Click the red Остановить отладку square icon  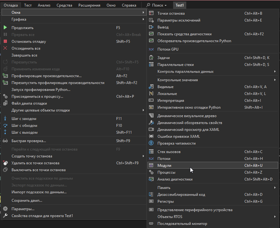(5, 42)
